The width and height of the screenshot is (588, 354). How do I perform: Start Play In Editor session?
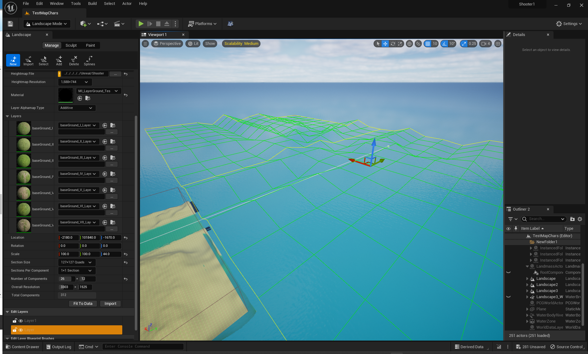141,23
